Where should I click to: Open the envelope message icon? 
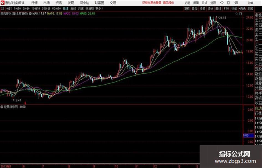[x=236, y=3]
